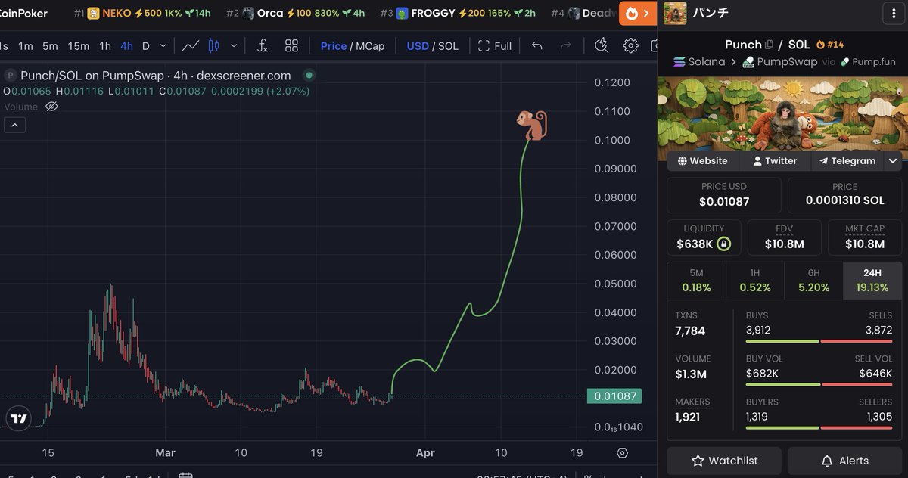Screen dimensions: 908x478
Task: Click the Pump.fun link
Action: pos(868,62)
